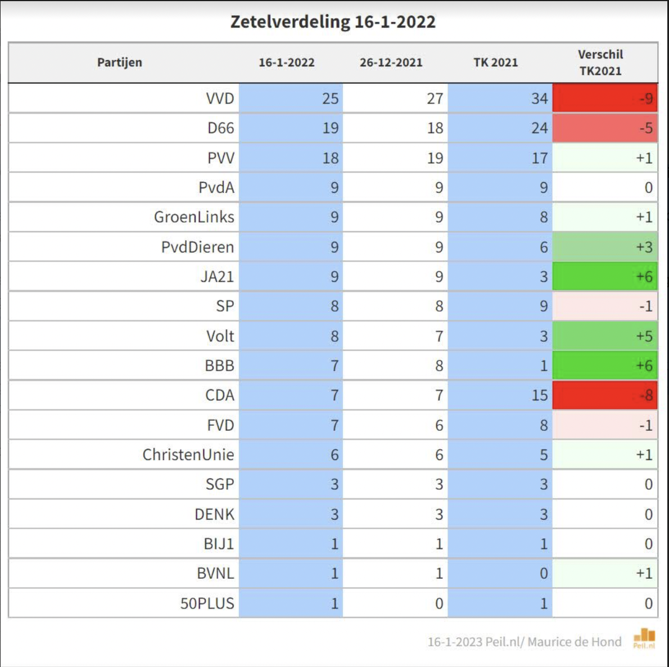Image resolution: width=669 pixels, height=667 pixels.
Task: Select the VVD party name
Action: point(220,98)
